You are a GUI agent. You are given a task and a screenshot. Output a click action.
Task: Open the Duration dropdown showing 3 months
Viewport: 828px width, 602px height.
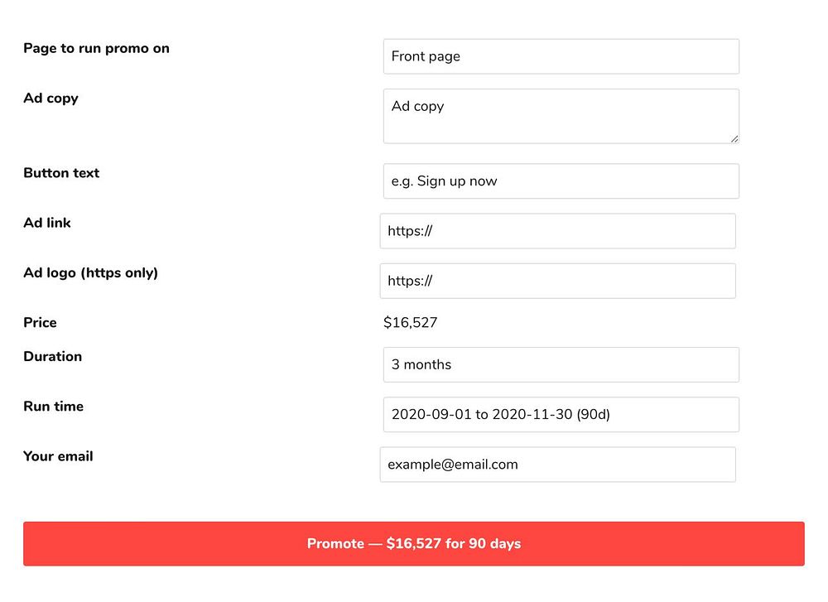pos(561,364)
